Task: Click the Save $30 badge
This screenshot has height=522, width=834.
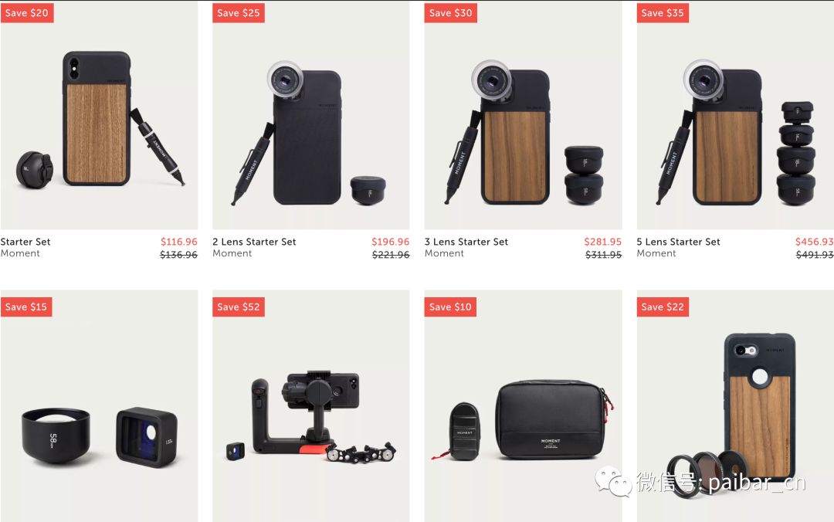Action: click(450, 13)
